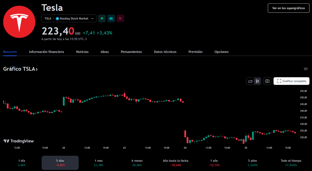Switch to area chart style
312x171 pixels.
point(250,81)
